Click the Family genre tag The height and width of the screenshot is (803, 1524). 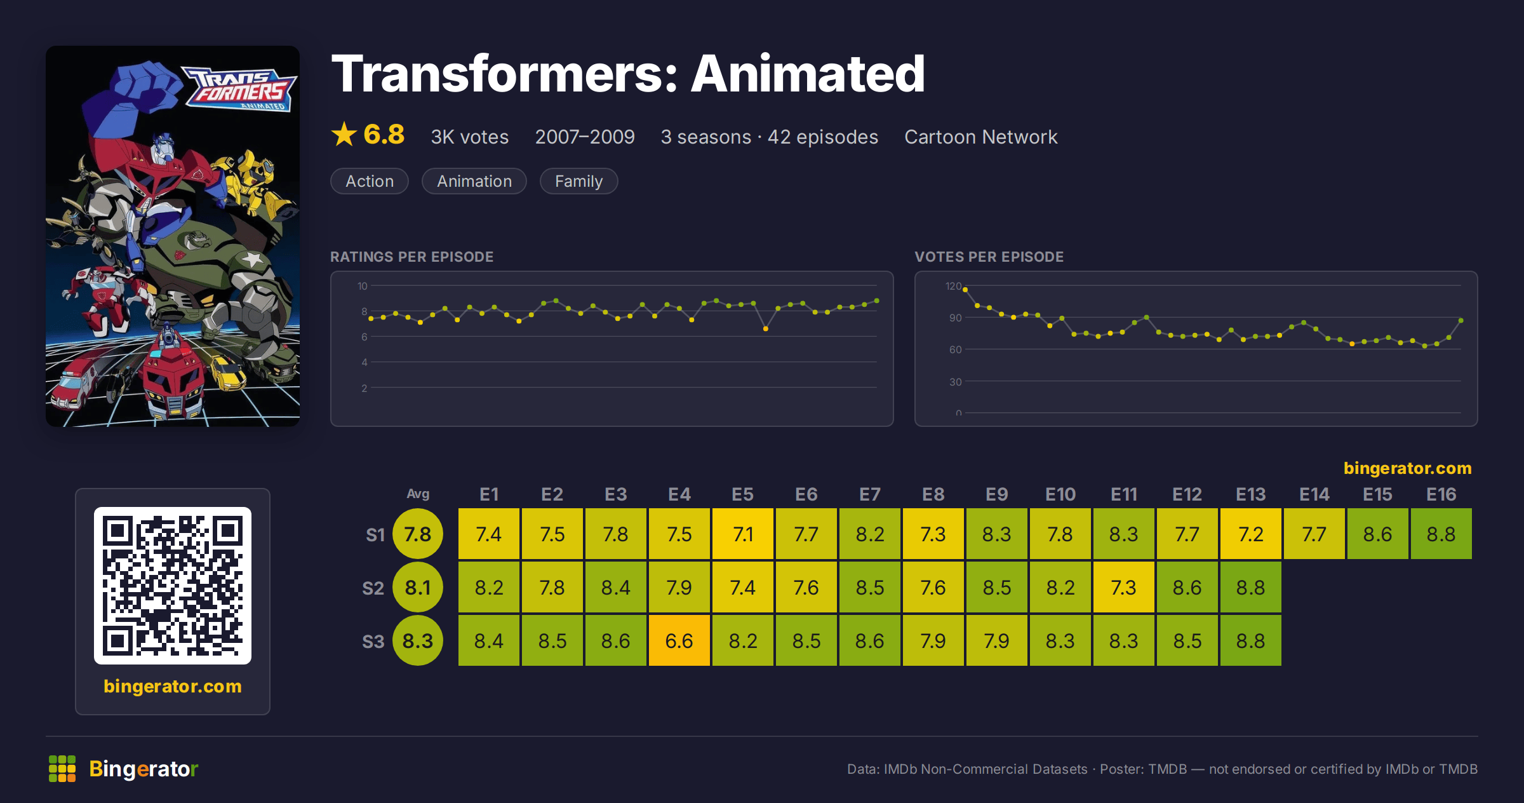tap(578, 181)
